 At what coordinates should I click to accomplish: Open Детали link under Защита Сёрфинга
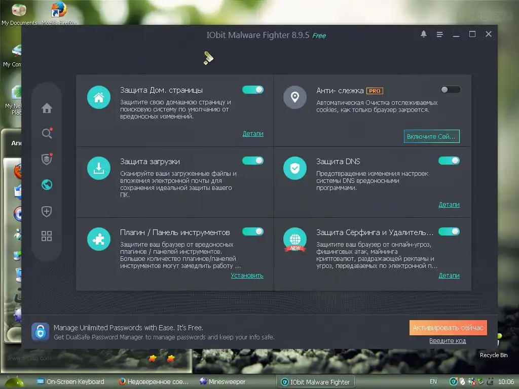tap(449, 275)
